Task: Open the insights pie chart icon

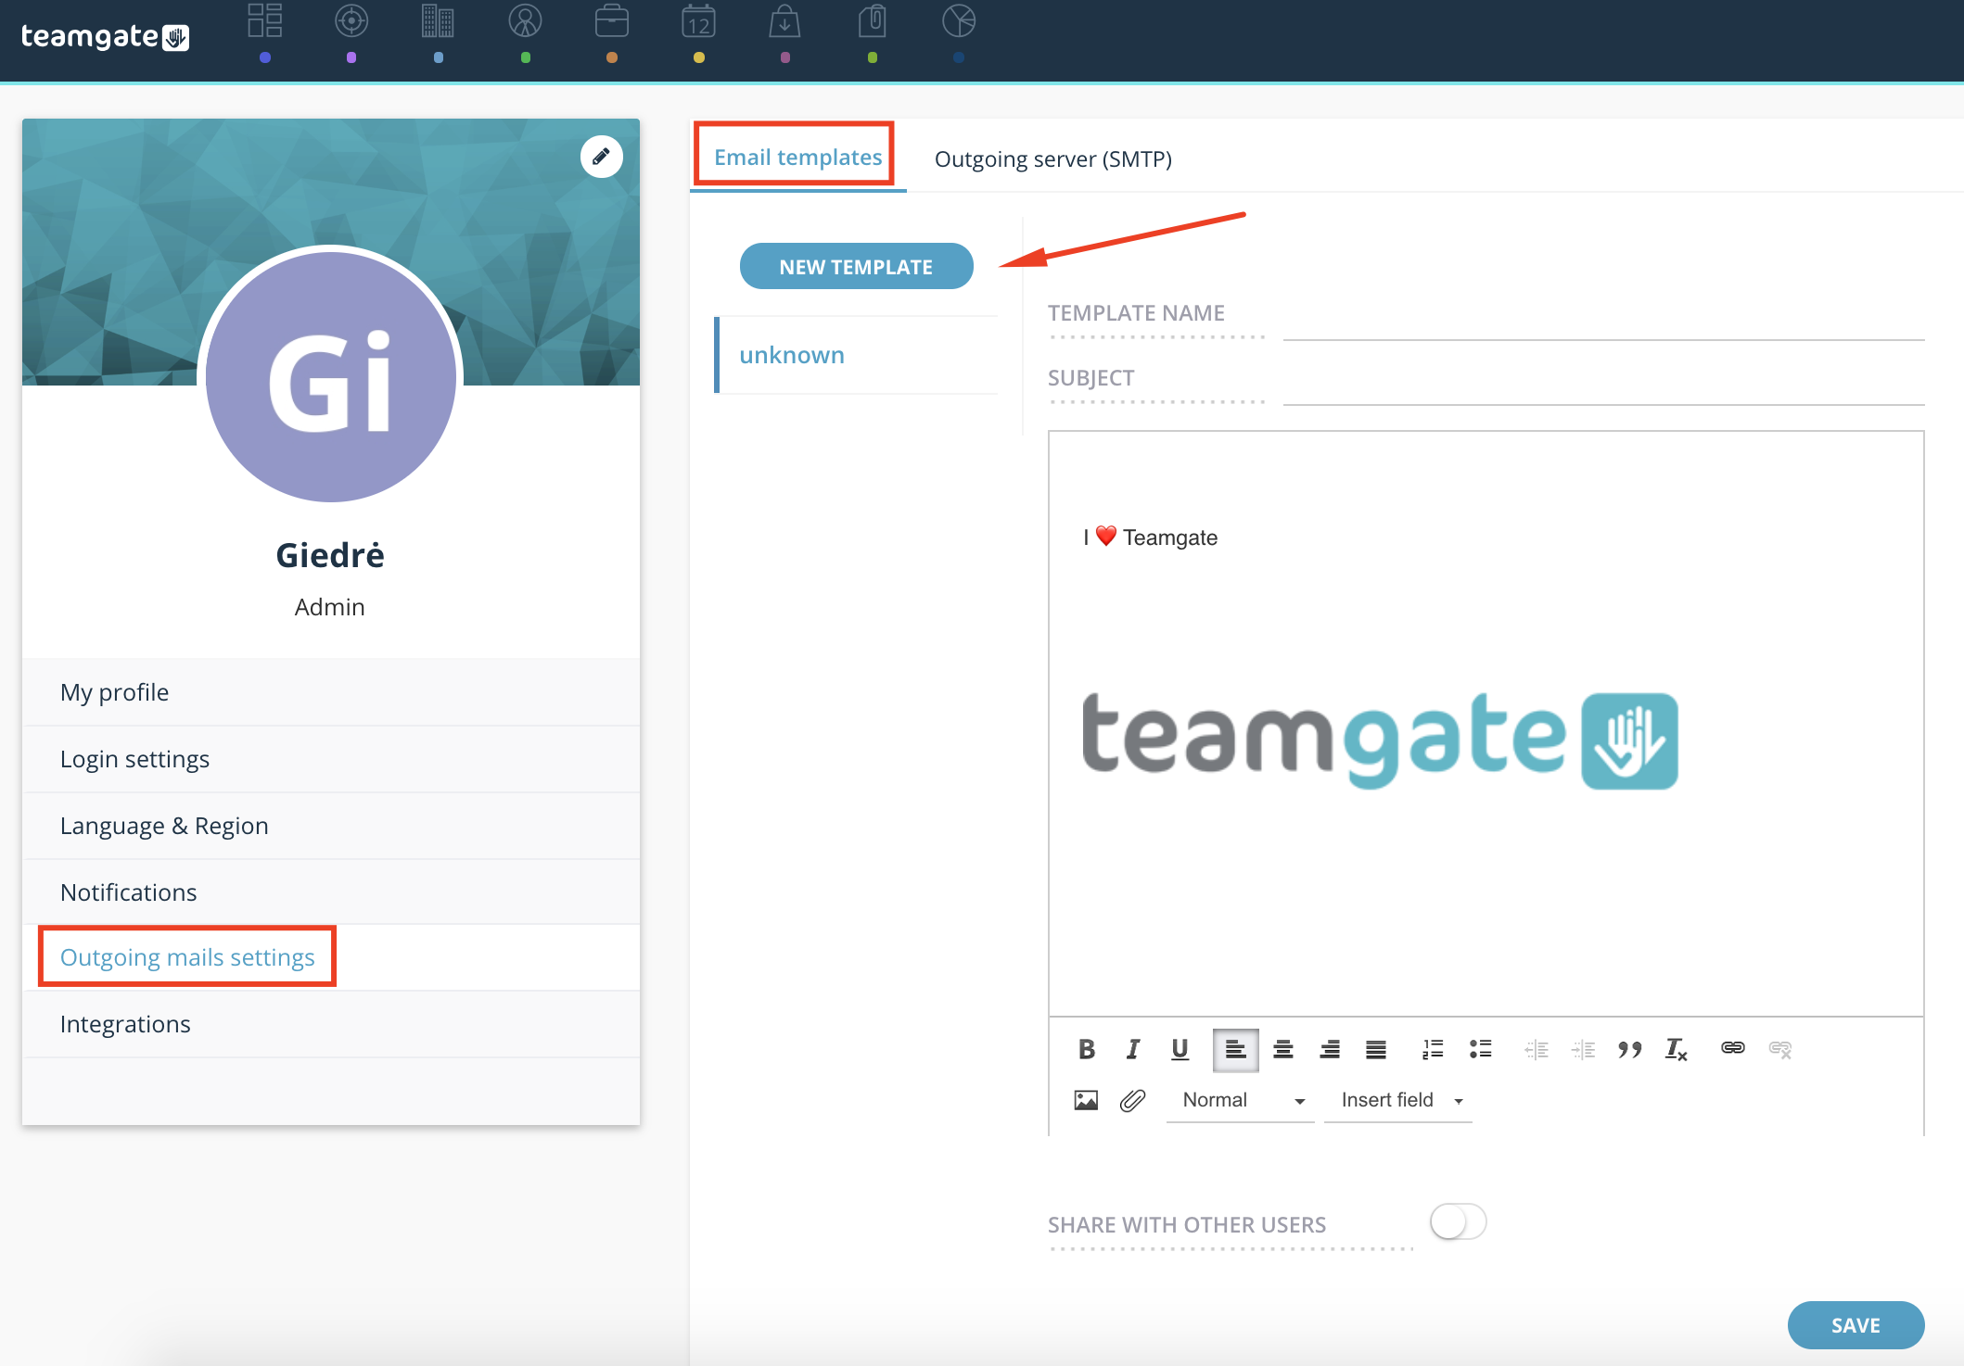Action: click(x=959, y=21)
